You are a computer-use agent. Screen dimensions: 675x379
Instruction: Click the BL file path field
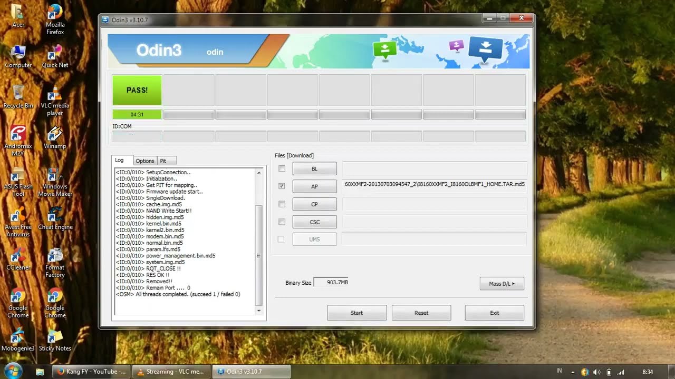435,168
